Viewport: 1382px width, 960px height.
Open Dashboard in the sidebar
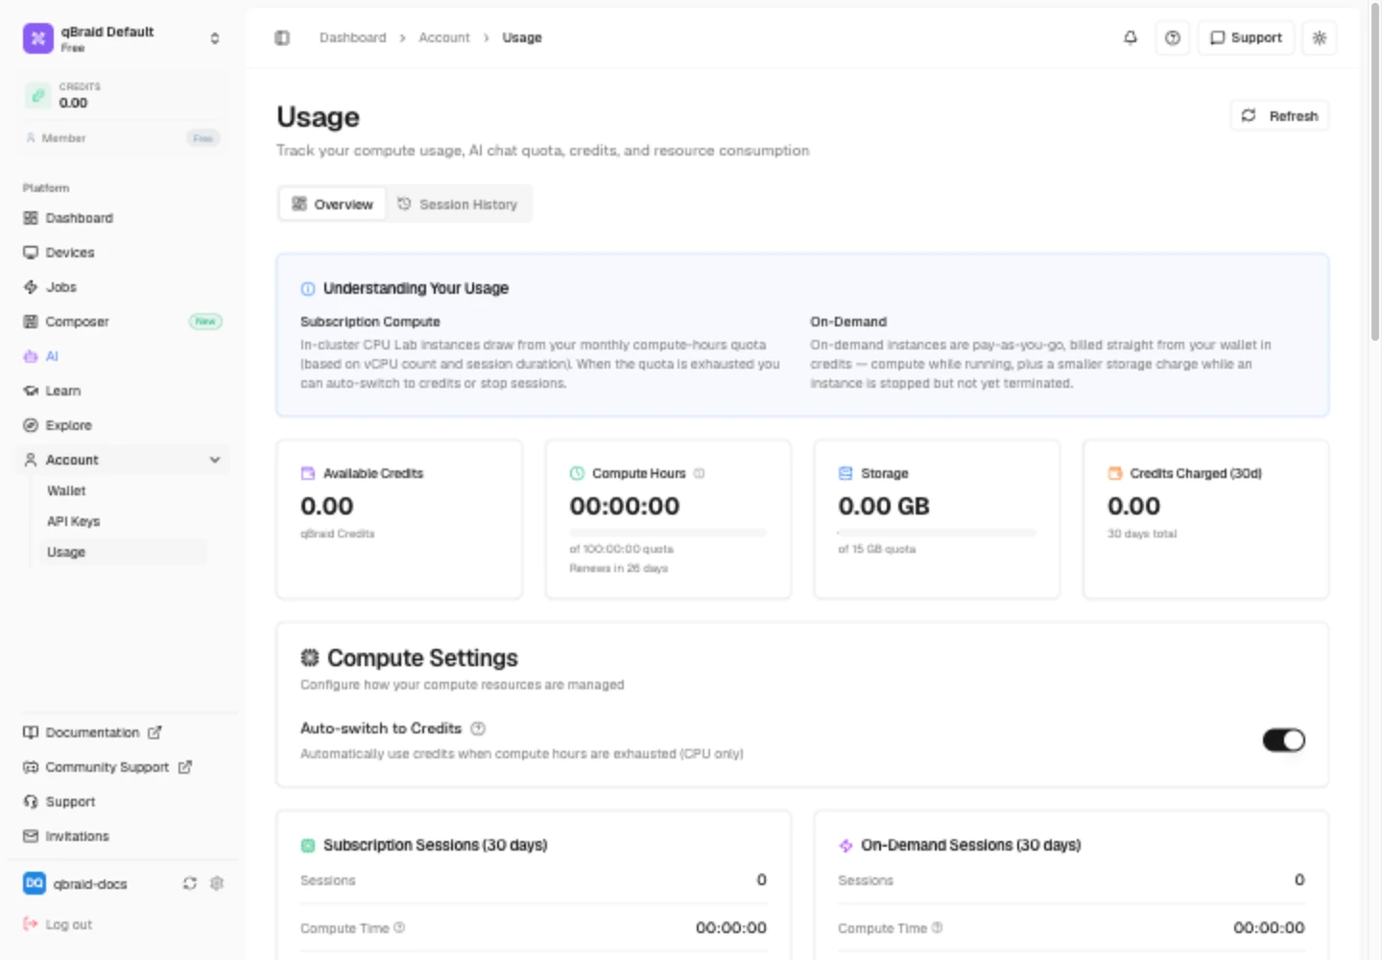[x=122, y=218]
